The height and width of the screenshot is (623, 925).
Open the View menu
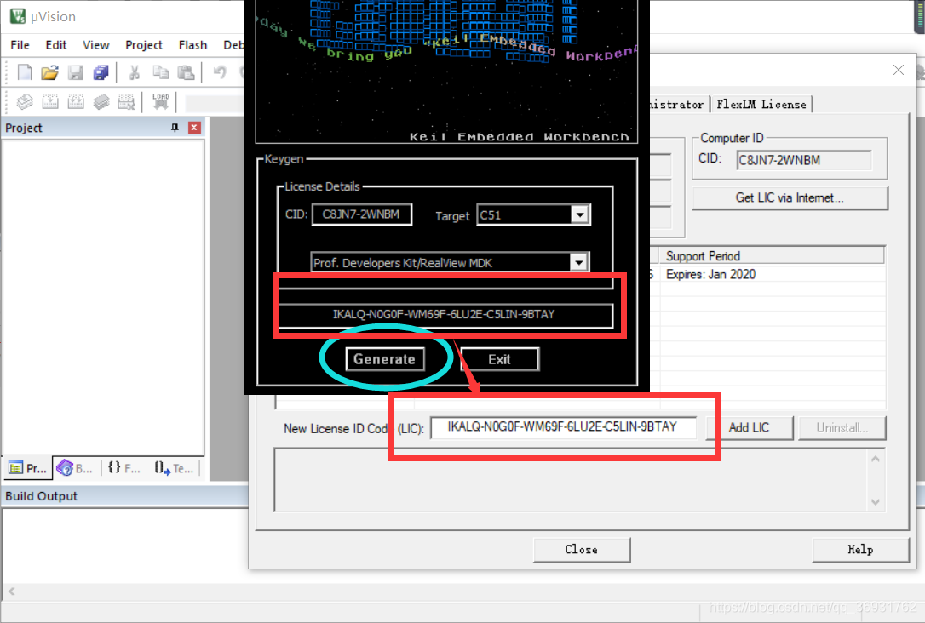point(95,45)
